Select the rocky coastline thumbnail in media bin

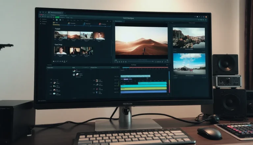[x=61, y=35]
